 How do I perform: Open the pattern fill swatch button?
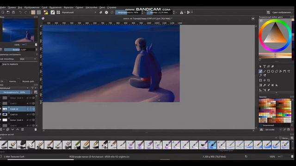(39, 12)
